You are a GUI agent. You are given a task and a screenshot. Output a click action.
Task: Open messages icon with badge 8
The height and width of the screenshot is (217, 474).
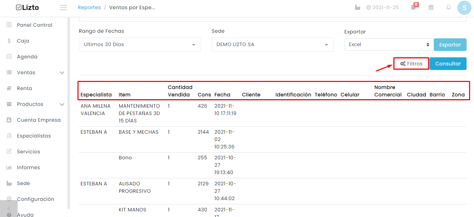click(x=414, y=7)
